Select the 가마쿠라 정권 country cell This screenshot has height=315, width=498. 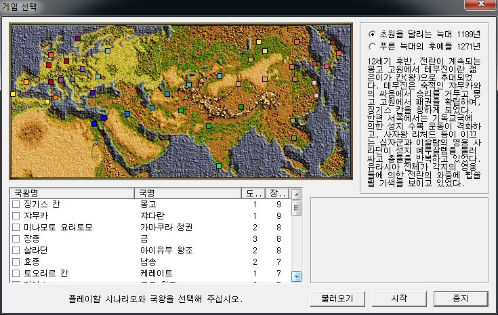(166, 228)
